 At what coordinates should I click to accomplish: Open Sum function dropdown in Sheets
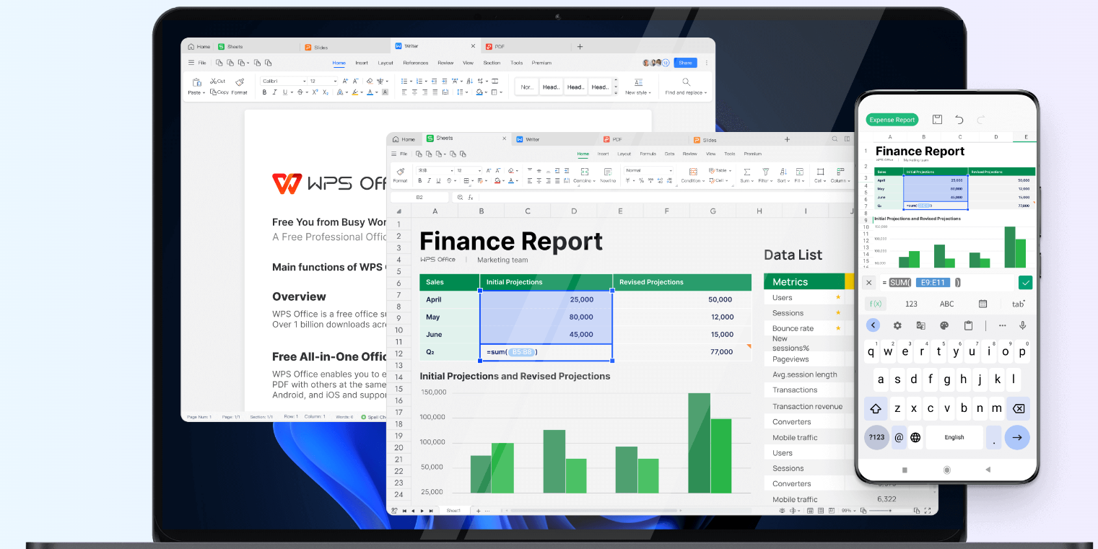[746, 175]
